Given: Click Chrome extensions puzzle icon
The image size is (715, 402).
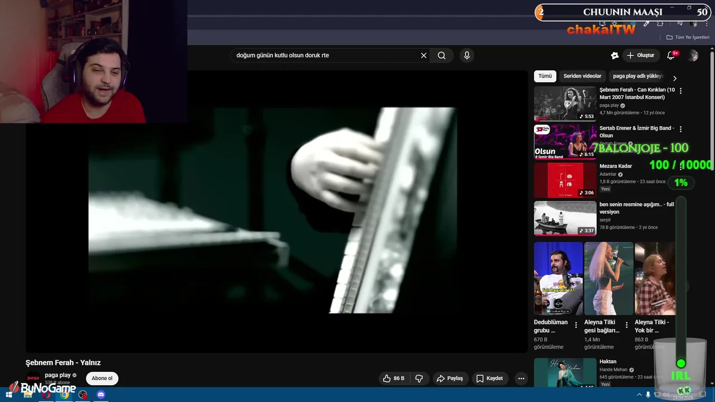Looking at the screenshot, I should [660, 24].
